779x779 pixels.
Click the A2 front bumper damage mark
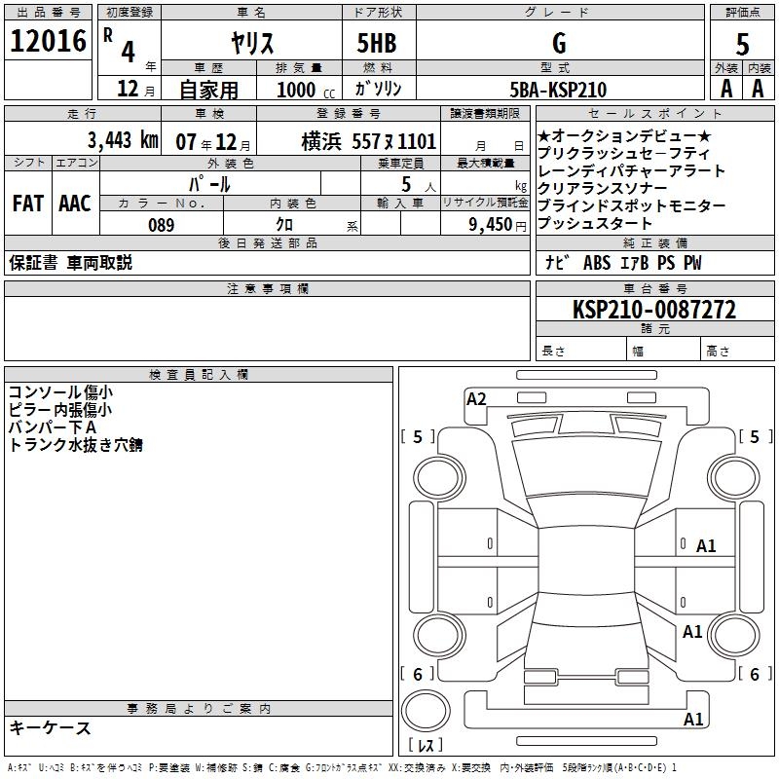point(476,399)
